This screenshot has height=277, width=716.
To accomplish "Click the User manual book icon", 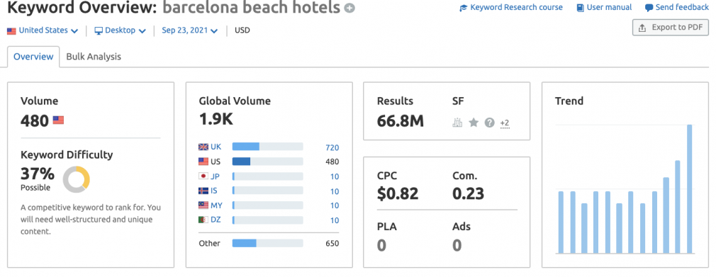I will click(580, 8).
